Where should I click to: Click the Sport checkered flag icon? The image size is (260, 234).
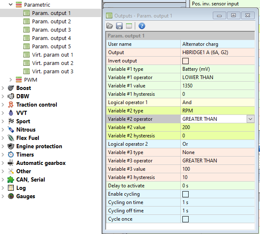(x=11, y=121)
